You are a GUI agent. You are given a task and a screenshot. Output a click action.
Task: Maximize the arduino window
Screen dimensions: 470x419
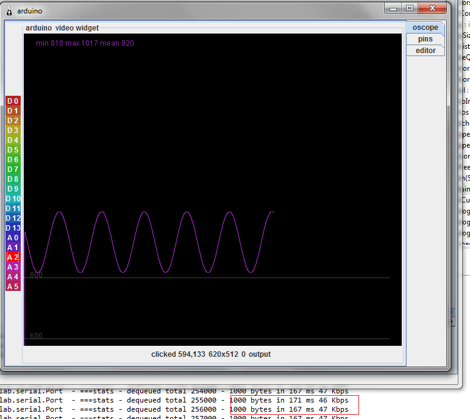(x=410, y=9)
